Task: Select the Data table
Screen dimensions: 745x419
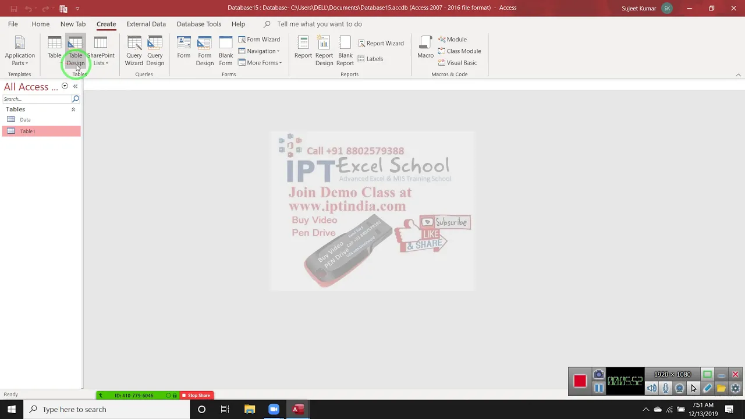Action: tap(41, 119)
